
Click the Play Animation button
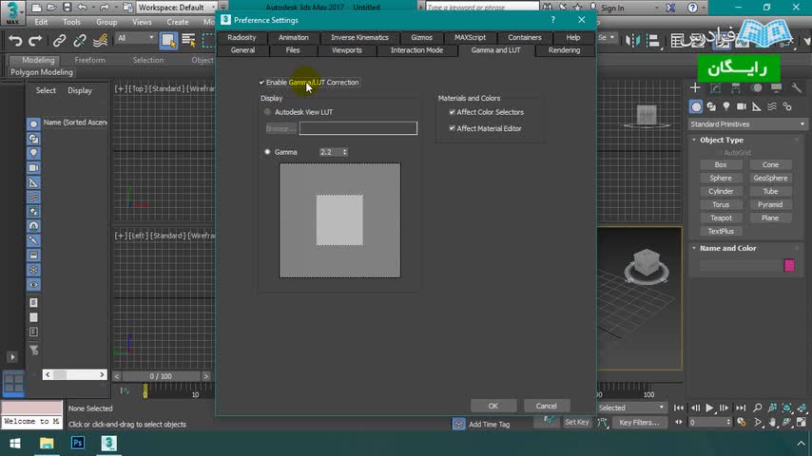tap(709, 408)
